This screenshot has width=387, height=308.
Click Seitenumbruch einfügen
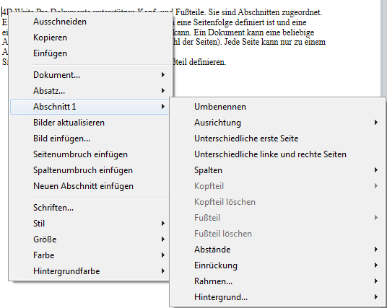pos(90,154)
